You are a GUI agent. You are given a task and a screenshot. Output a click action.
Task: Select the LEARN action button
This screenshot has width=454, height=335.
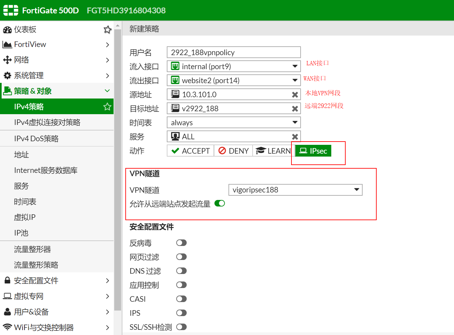click(274, 151)
